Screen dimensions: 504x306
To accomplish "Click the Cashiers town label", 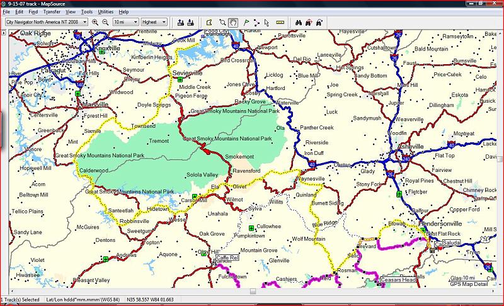I will (286, 279).
